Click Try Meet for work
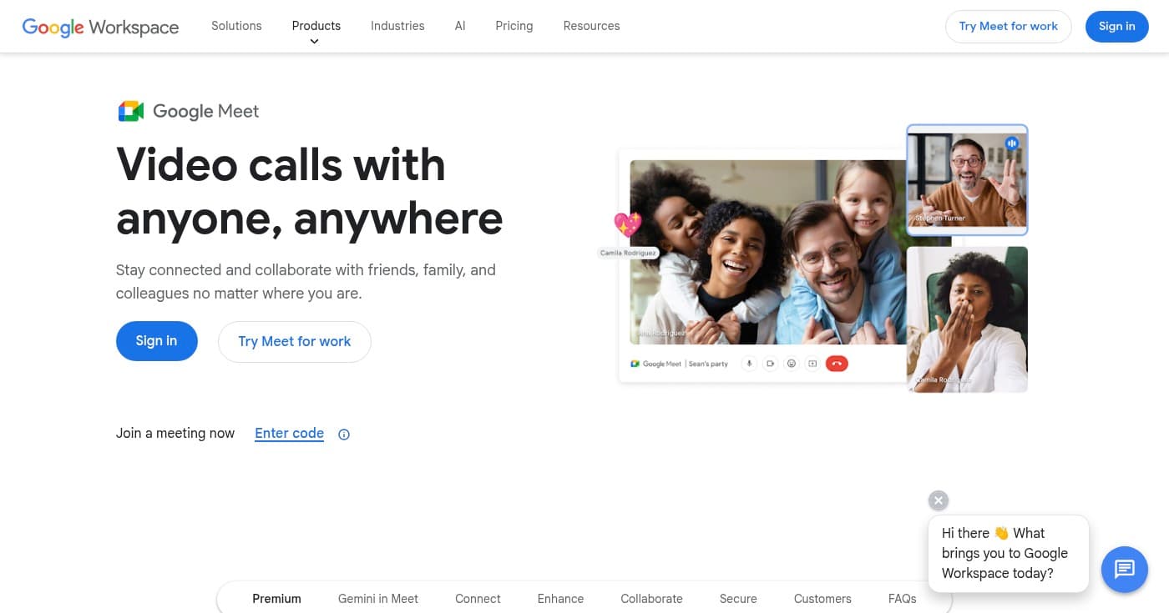The width and height of the screenshot is (1169, 613). pyautogui.click(x=294, y=341)
